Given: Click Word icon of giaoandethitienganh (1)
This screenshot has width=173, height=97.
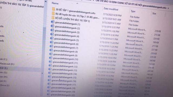Looking at the screenshot, I should tap(52, 22).
